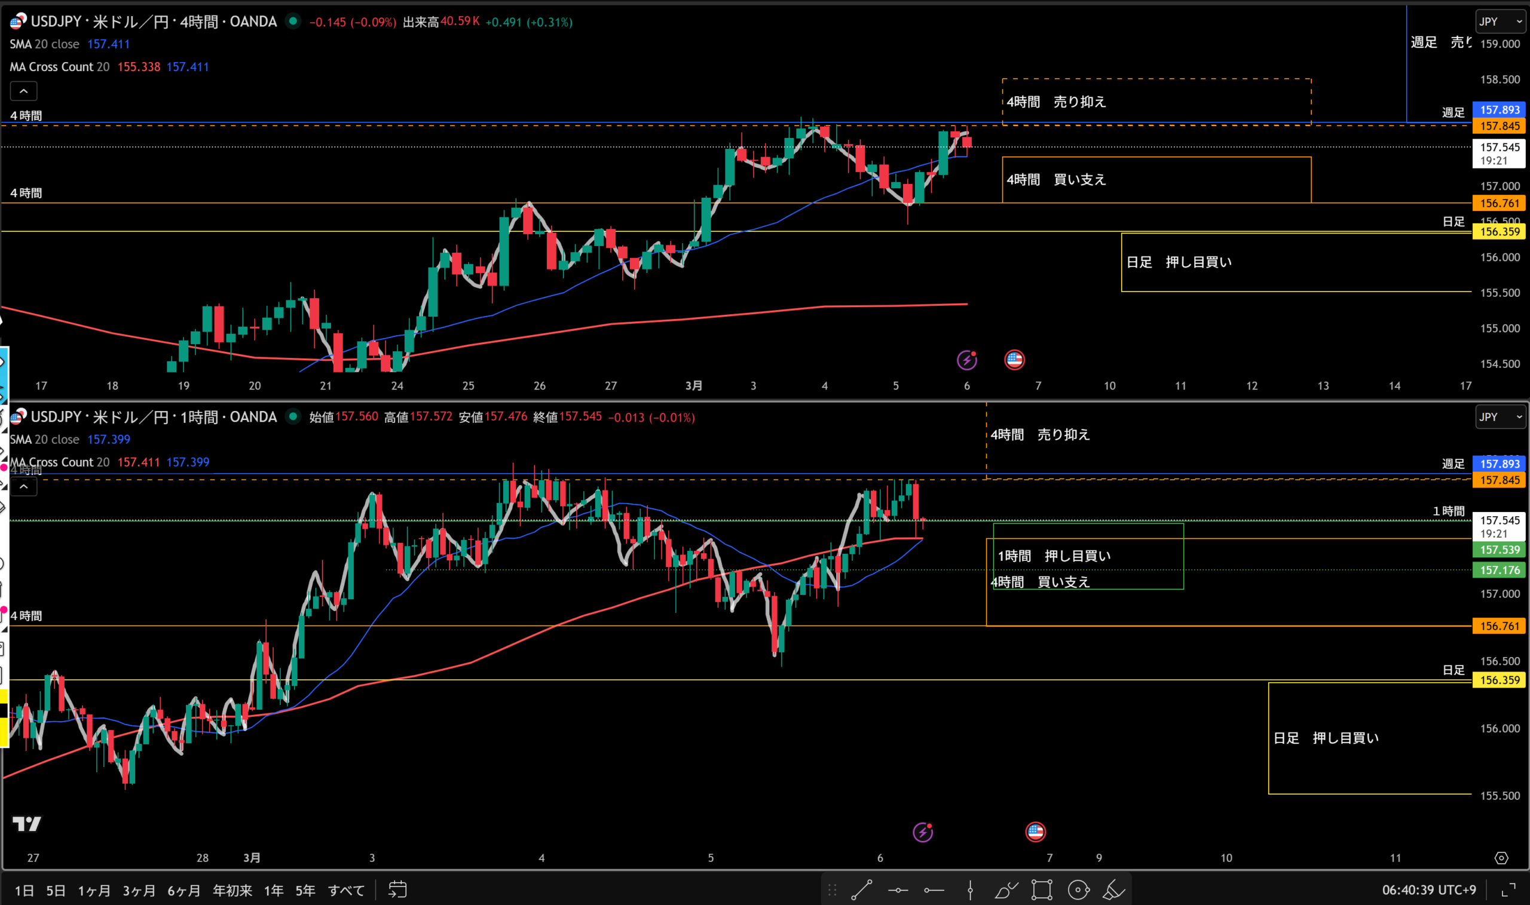
Task: Select the vertical line tool
Action: (970, 889)
